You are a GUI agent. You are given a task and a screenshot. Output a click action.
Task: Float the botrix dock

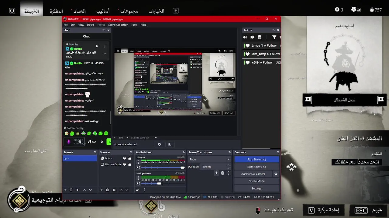click(x=274, y=30)
